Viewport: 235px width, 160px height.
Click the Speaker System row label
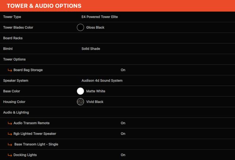tap(16, 81)
